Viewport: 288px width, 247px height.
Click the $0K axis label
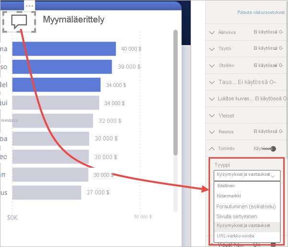(x=12, y=218)
